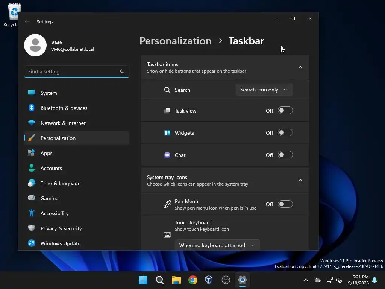Turn on the Pen Menu toggle

point(285,204)
